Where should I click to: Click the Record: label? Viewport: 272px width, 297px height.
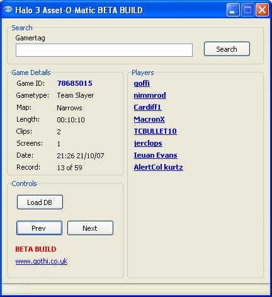28,167
